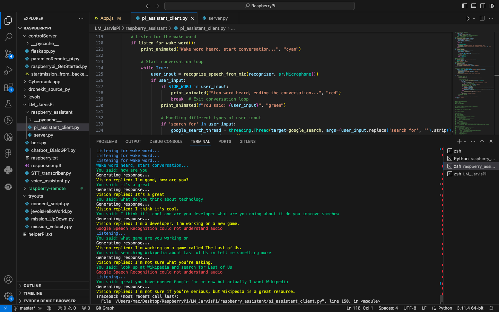
Task: Open the remote window indicator in status bar
Action: (x=6, y=308)
